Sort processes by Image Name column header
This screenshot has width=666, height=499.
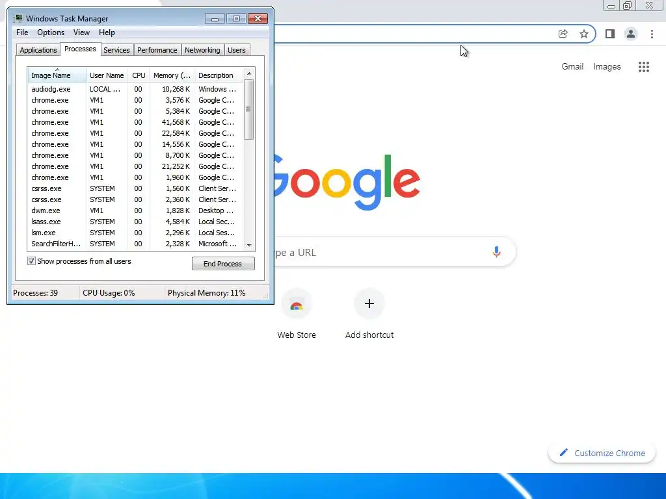tap(57, 75)
